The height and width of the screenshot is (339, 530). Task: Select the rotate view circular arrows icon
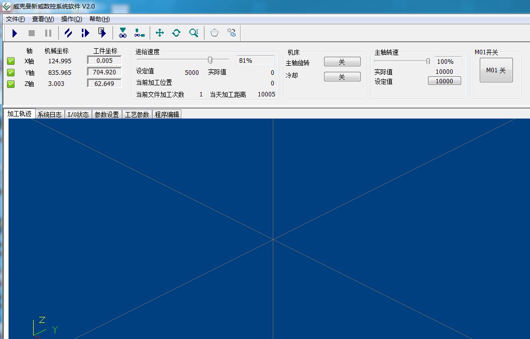[x=176, y=33]
